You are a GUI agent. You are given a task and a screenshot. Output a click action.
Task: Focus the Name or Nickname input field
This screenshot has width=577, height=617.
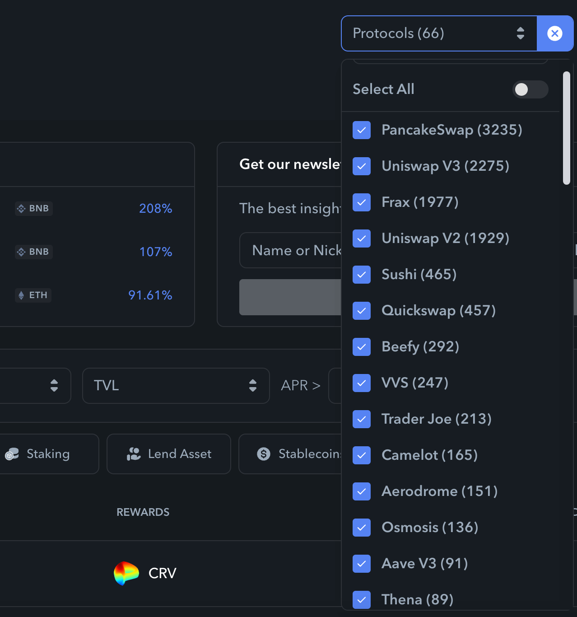click(x=290, y=250)
